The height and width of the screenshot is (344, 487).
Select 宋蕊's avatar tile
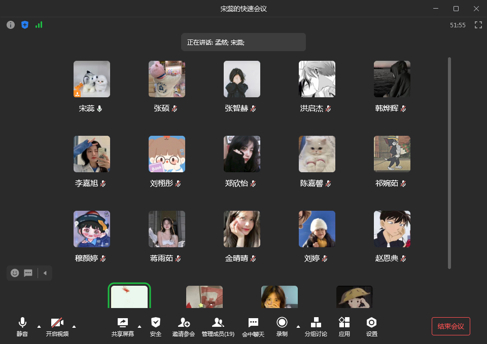tap(92, 79)
